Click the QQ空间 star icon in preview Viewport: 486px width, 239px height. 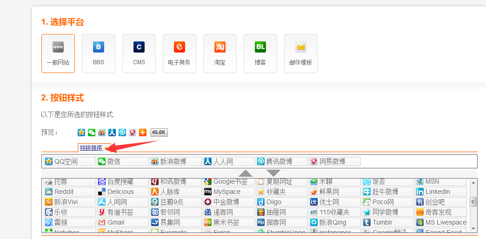pyautogui.click(x=81, y=133)
